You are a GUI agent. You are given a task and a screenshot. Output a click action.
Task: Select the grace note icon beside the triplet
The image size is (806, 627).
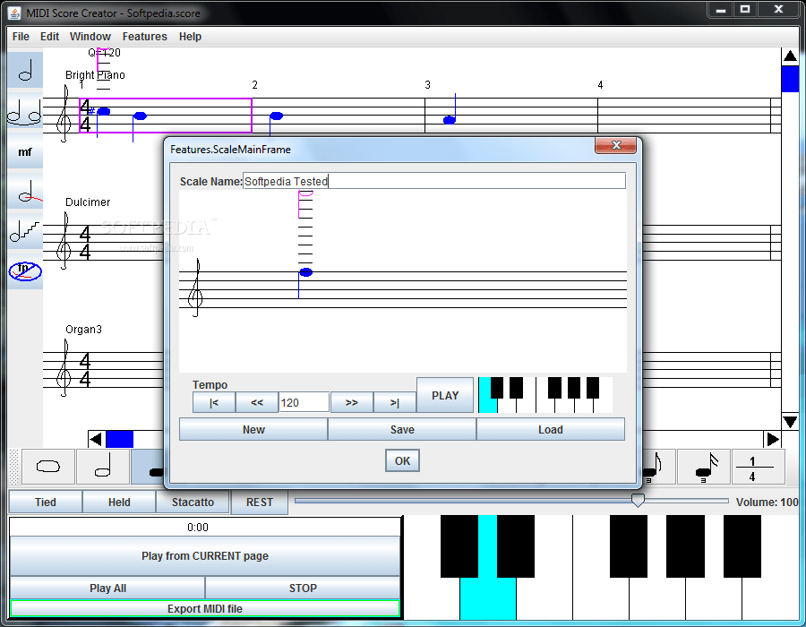point(704,467)
